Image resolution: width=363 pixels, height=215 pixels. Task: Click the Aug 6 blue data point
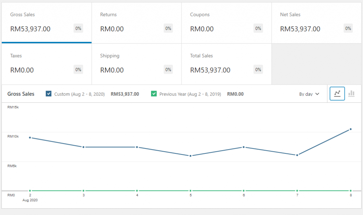(244, 147)
